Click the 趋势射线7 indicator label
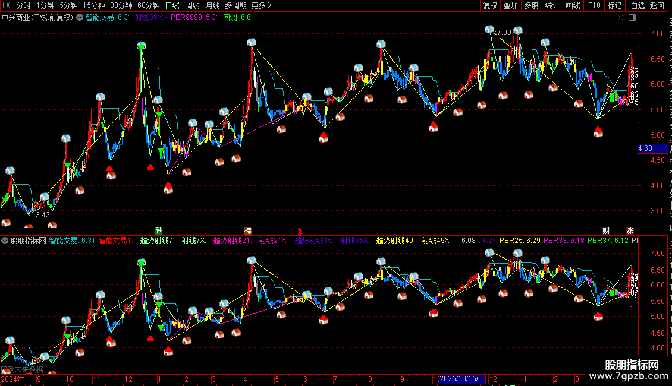The width and height of the screenshot is (672, 386). pos(159,241)
